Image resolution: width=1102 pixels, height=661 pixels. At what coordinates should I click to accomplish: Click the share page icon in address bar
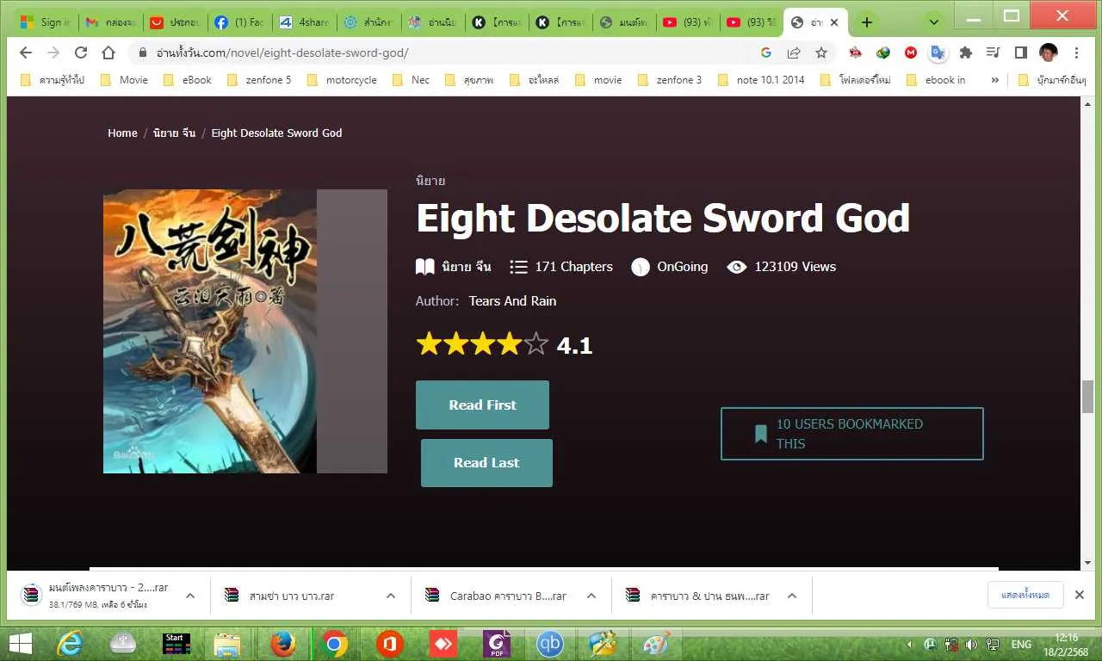point(794,53)
